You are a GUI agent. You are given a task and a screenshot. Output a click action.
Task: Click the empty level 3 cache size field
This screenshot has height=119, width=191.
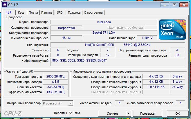click(x=156, y=92)
